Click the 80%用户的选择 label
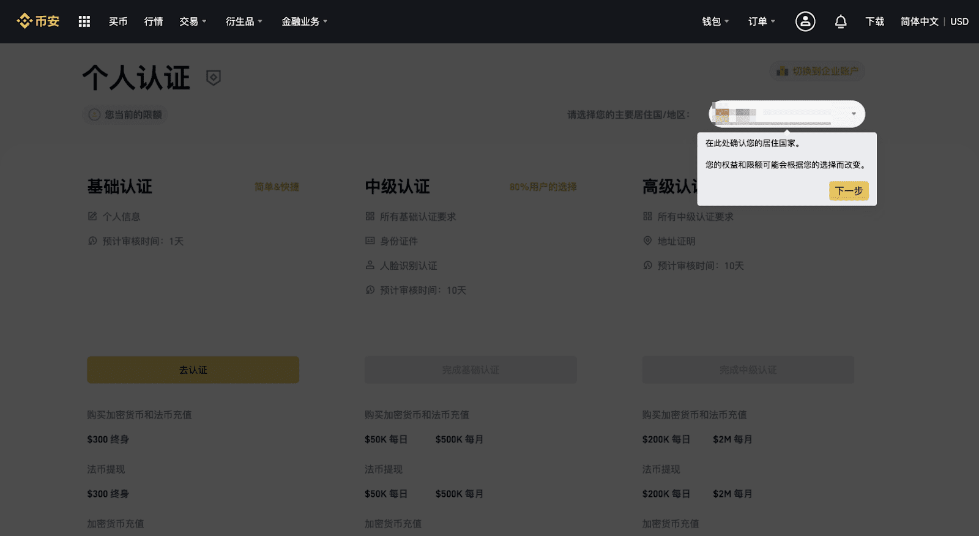The height and width of the screenshot is (536, 979). [543, 187]
